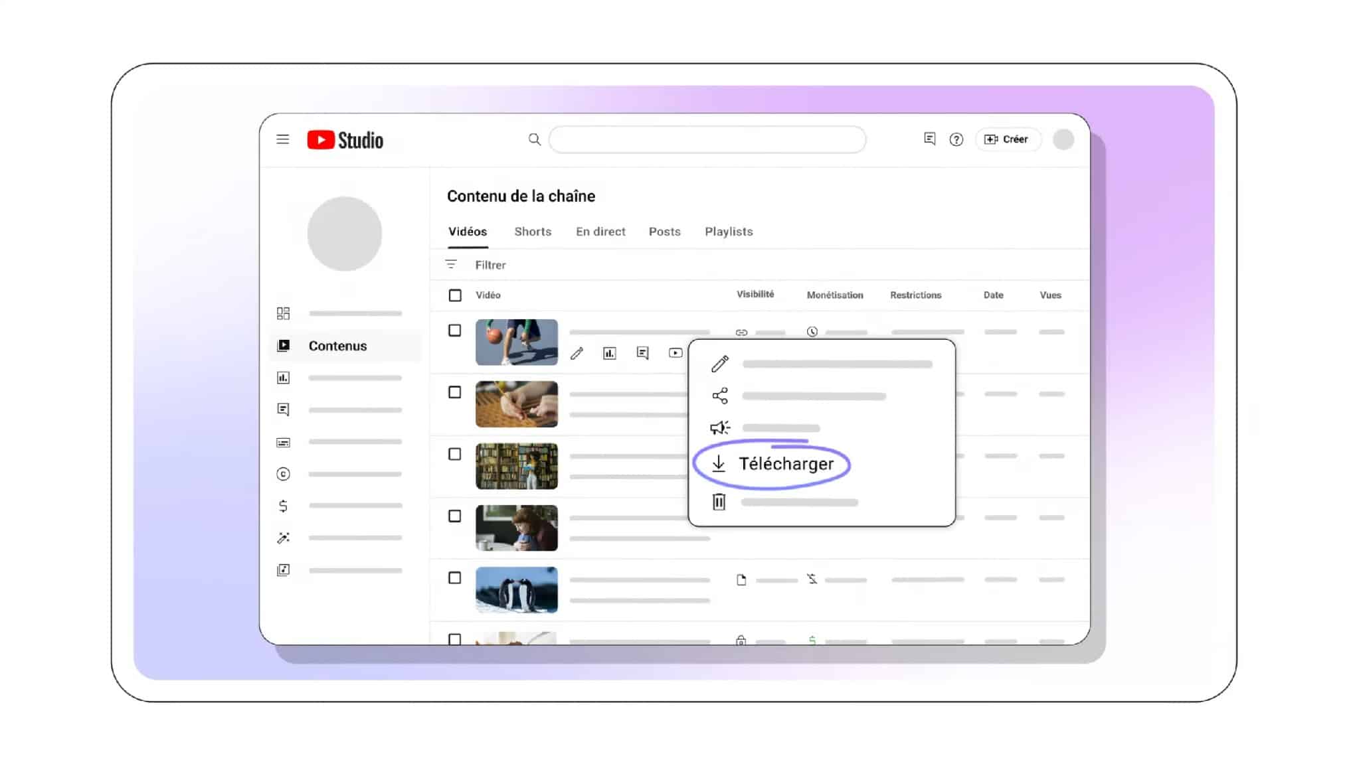Select the share icon in the context menu
Screen dimensions: 1349x758
720,395
